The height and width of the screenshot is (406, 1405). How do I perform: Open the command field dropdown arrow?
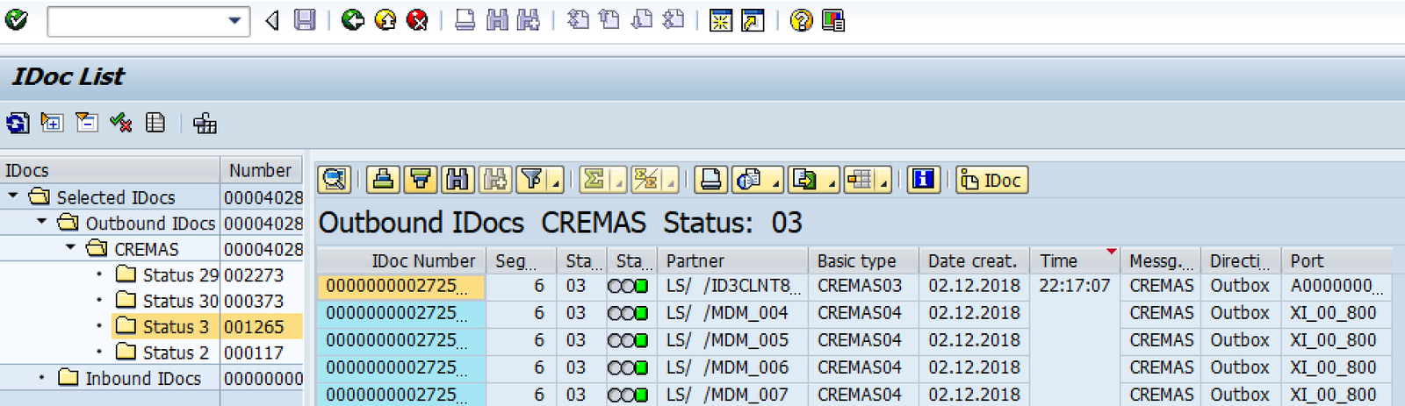click(x=234, y=20)
